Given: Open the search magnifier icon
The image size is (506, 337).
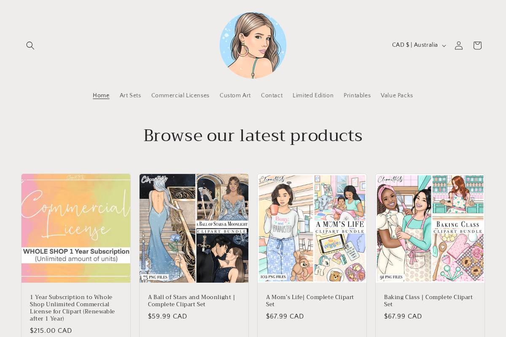Looking at the screenshot, I should (30, 45).
